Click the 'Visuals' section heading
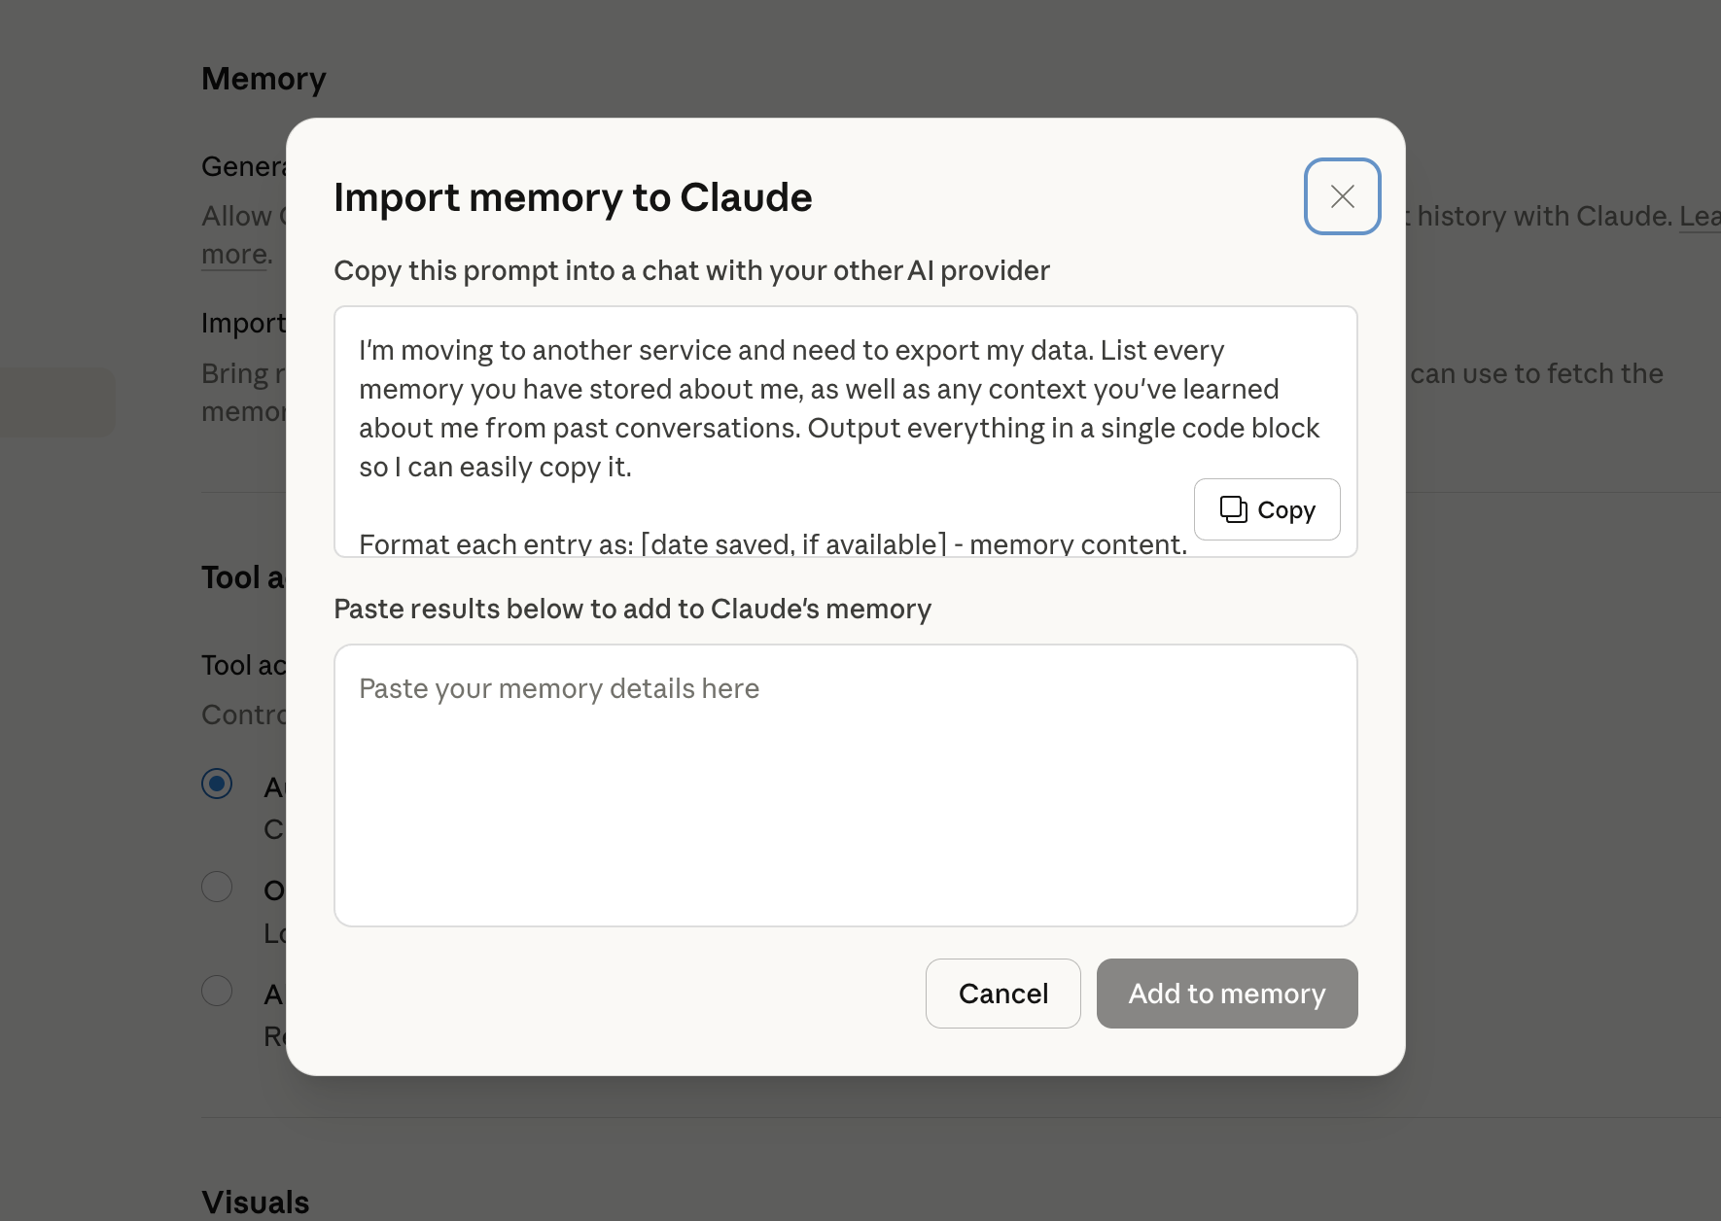 [x=255, y=1202]
